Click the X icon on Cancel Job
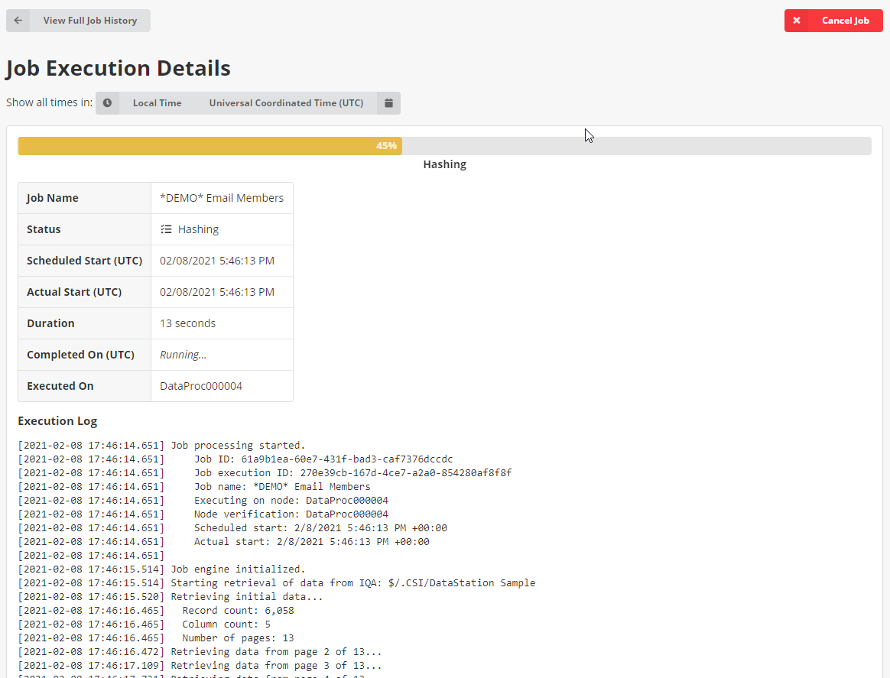 pos(797,21)
